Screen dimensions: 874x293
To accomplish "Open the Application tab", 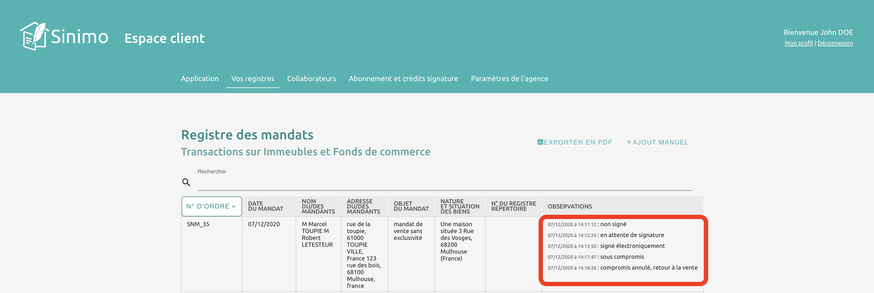I will (200, 79).
